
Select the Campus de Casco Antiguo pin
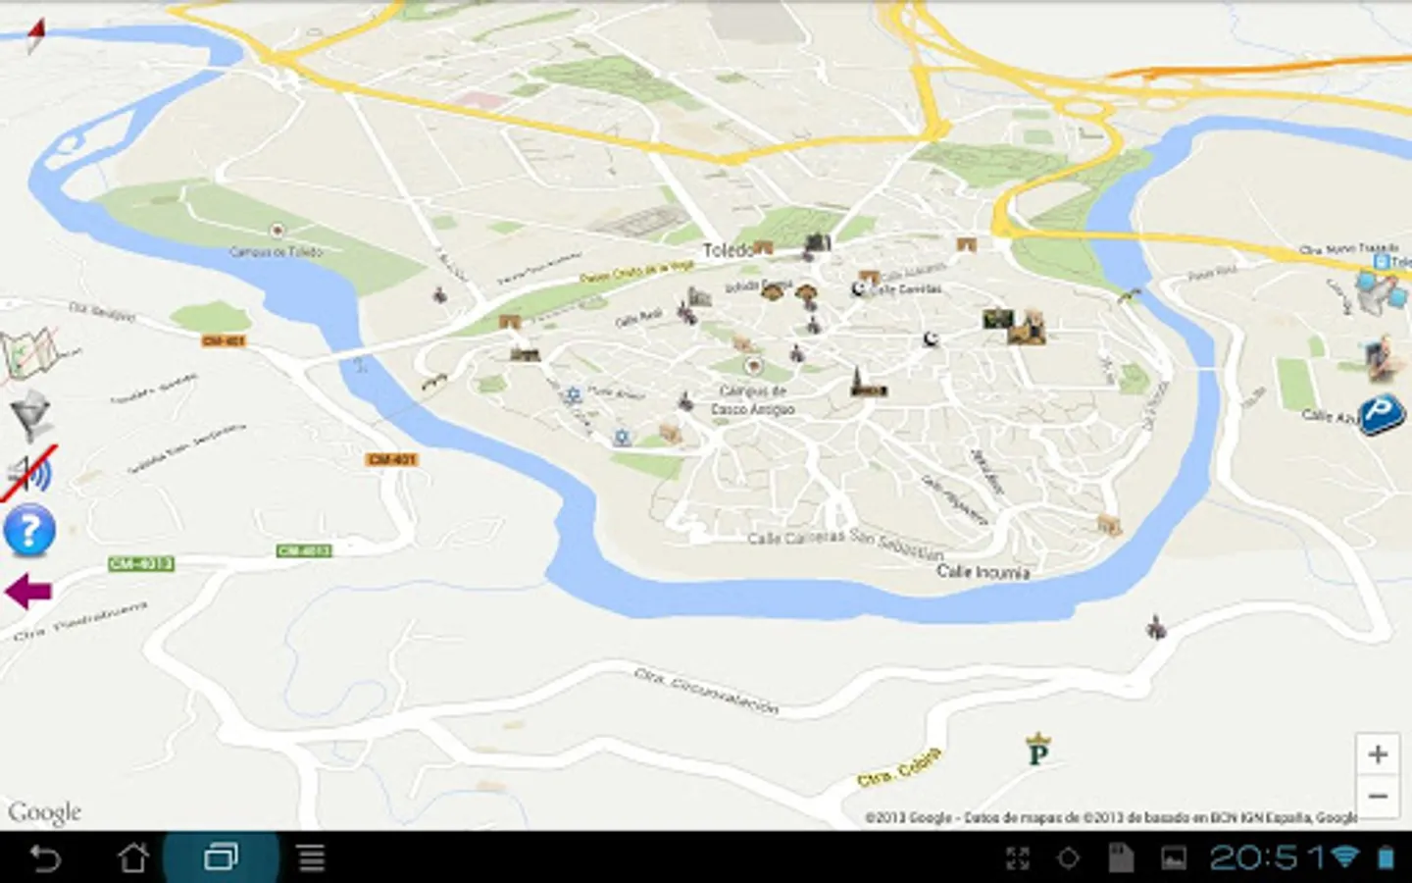pos(753,366)
